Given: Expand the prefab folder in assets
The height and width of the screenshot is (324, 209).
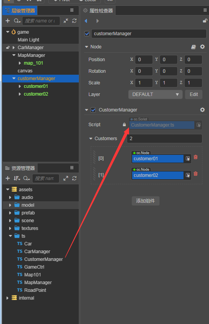Looking at the screenshot, I should (x=10, y=213).
